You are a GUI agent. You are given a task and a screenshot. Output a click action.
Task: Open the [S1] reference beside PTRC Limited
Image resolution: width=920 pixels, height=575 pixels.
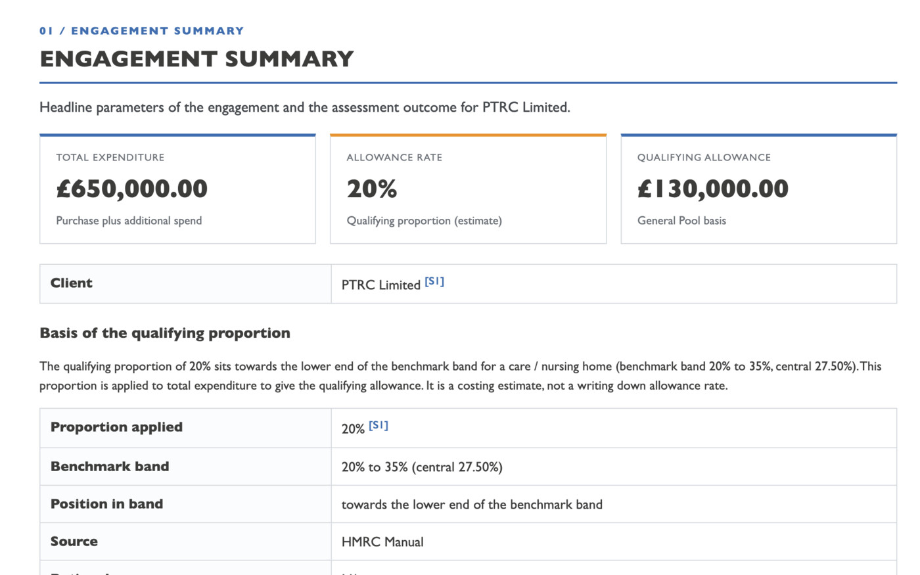434,281
